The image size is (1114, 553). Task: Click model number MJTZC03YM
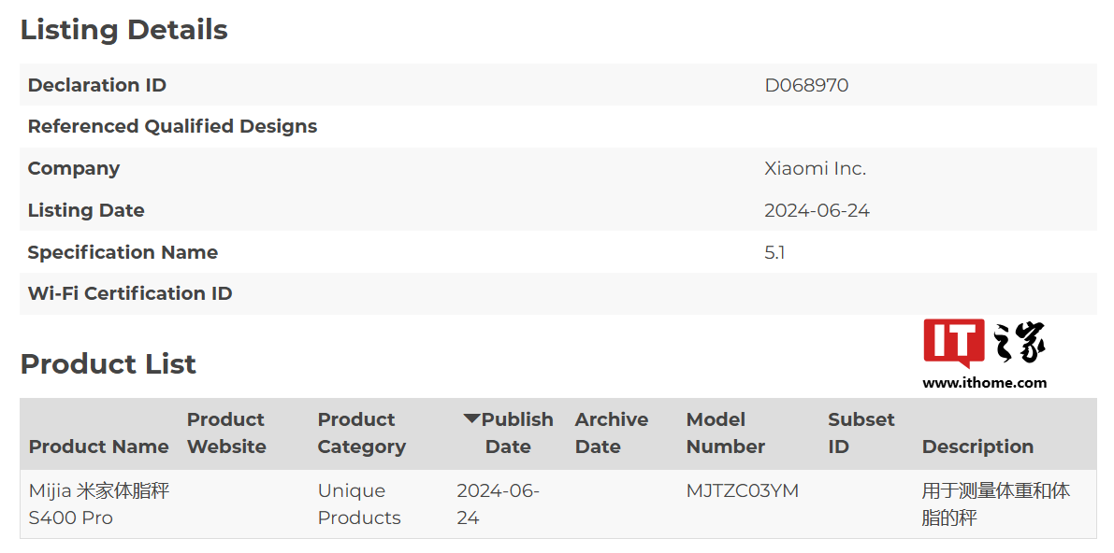(x=742, y=491)
